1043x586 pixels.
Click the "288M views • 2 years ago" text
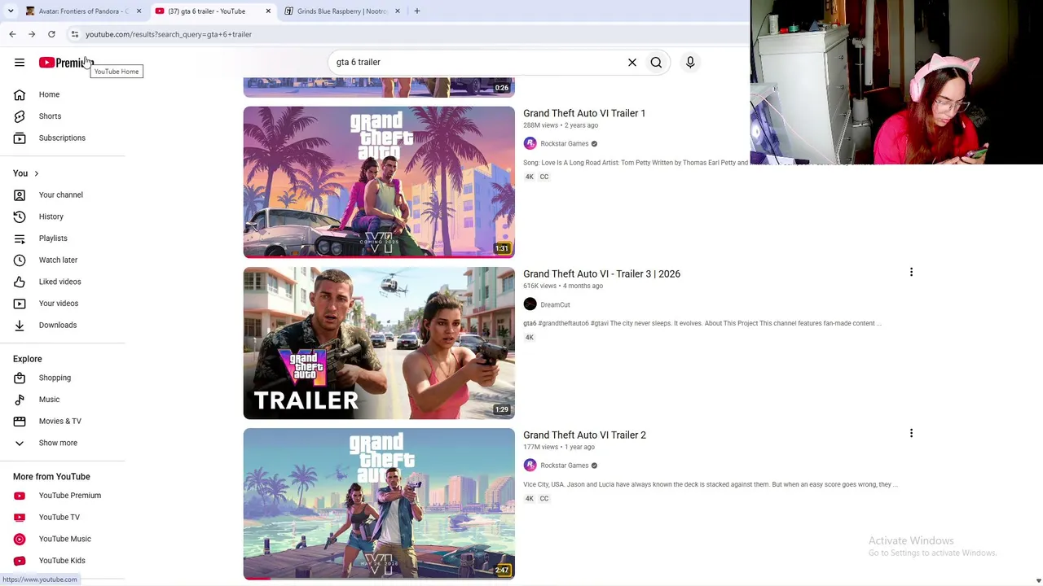click(x=561, y=125)
